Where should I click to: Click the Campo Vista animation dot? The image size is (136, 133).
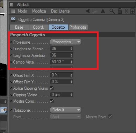click(12, 62)
